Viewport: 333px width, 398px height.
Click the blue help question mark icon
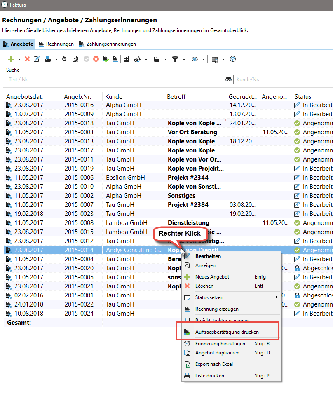tap(233, 59)
